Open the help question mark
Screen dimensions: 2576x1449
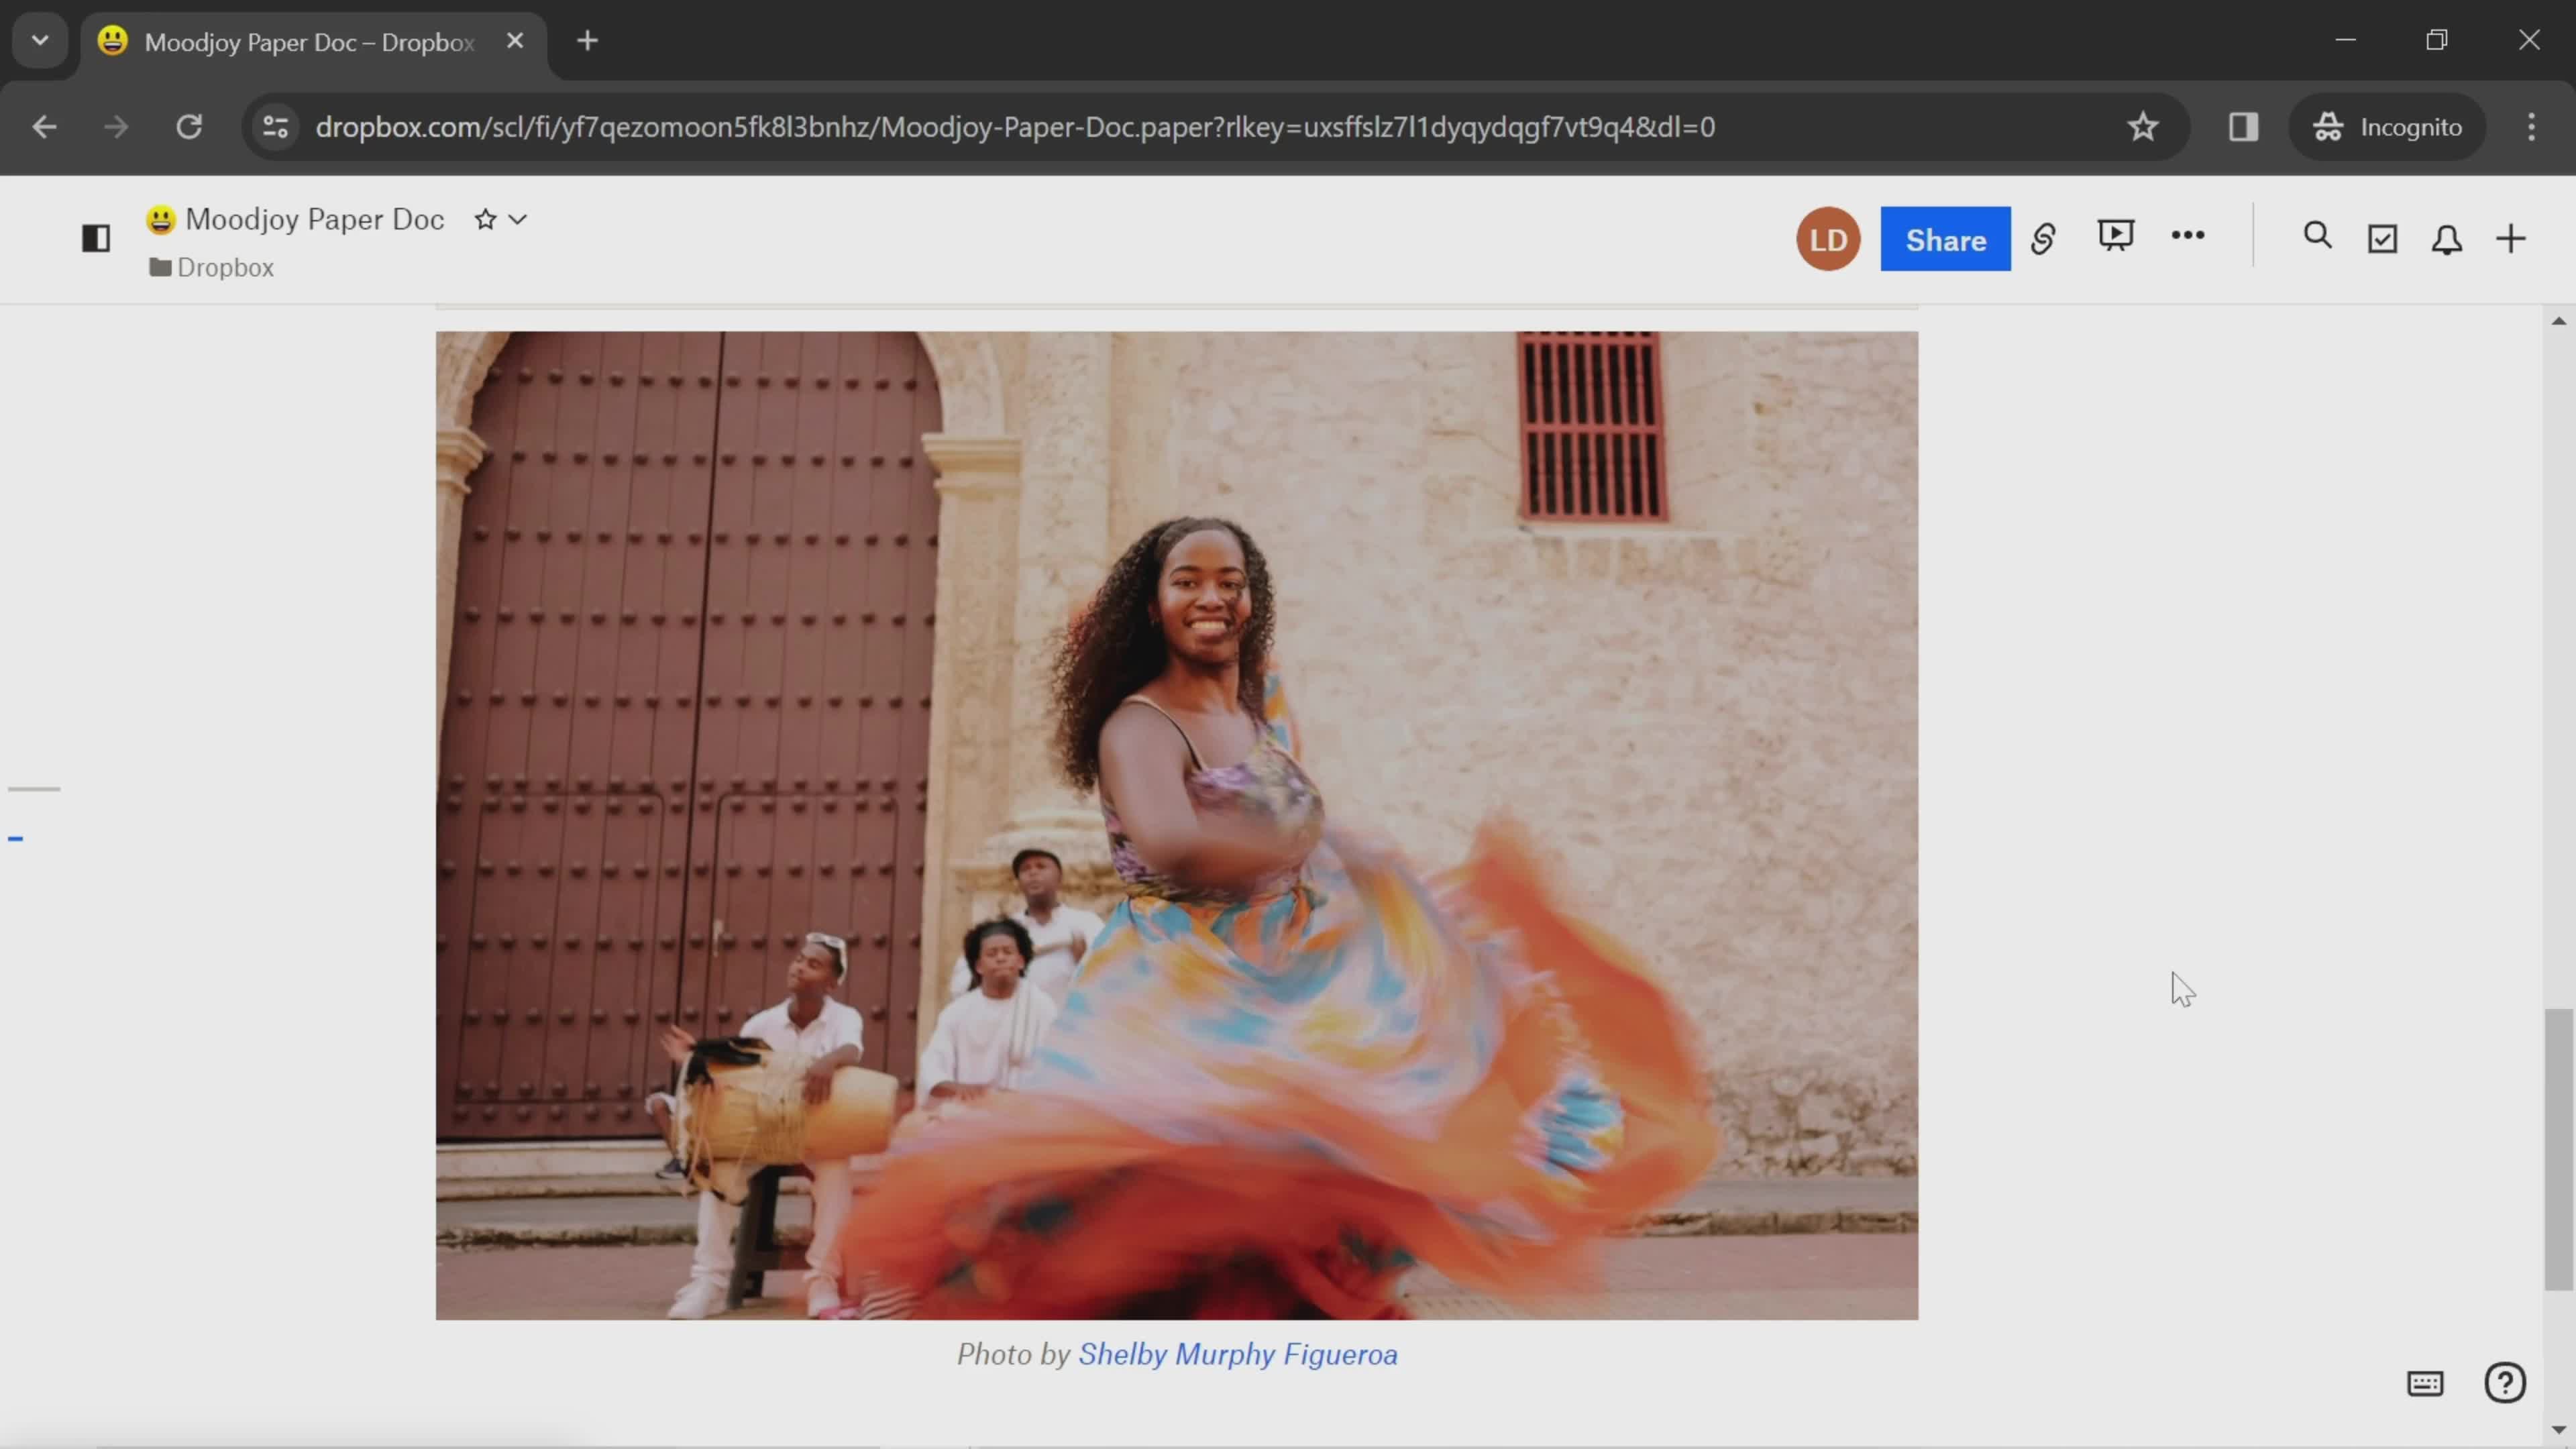[2505, 1383]
